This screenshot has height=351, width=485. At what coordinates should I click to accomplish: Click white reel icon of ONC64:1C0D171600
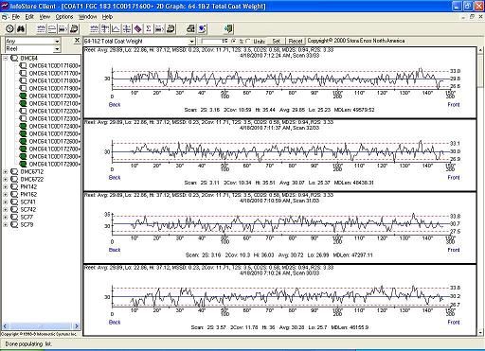pos(23,65)
